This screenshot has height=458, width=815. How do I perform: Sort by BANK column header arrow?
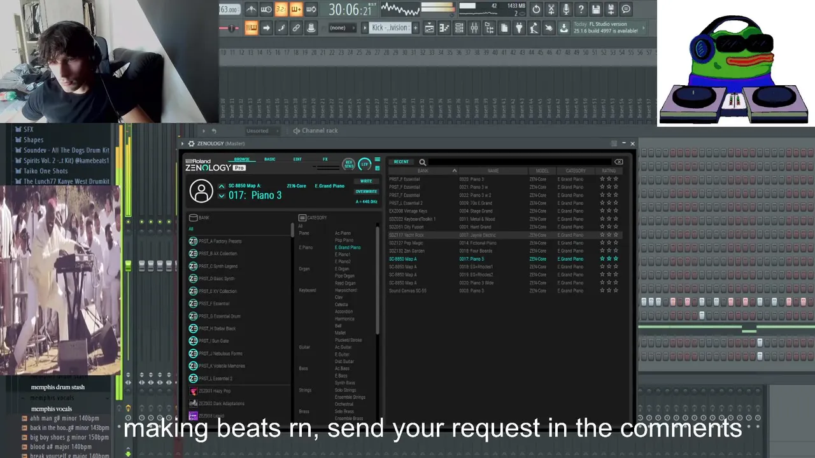click(x=455, y=170)
